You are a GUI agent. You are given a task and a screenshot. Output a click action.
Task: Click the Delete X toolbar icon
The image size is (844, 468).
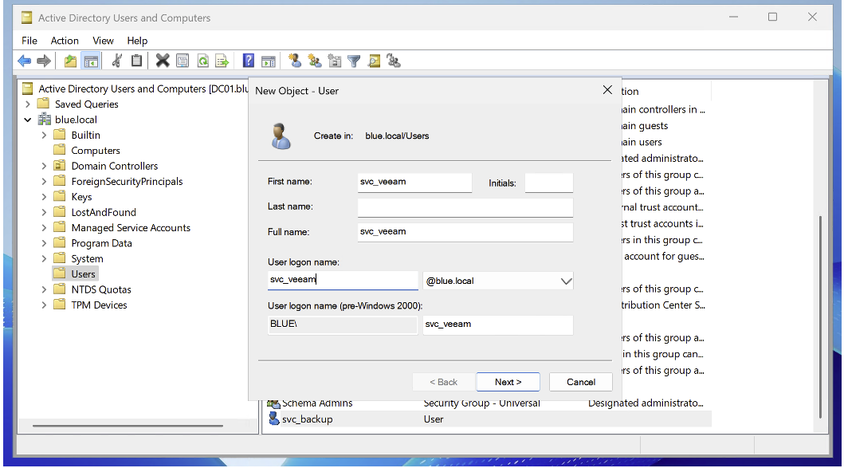click(163, 61)
